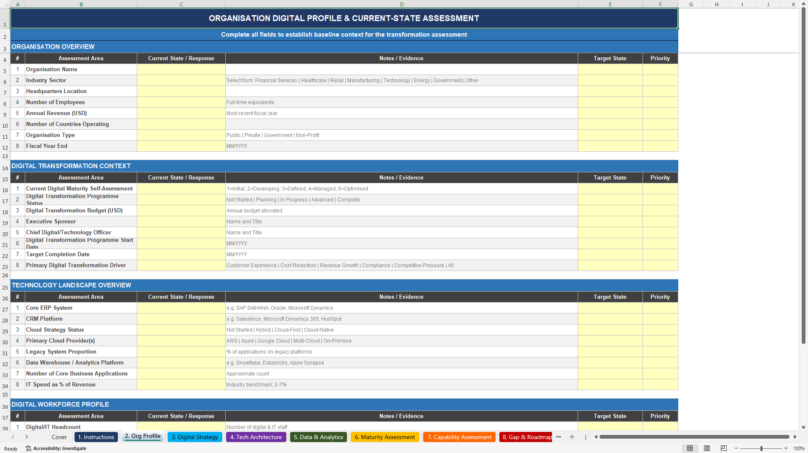The height and width of the screenshot is (453, 808).
Task: Add a new sheet with plus icon
Action: (x=572, y=437)
